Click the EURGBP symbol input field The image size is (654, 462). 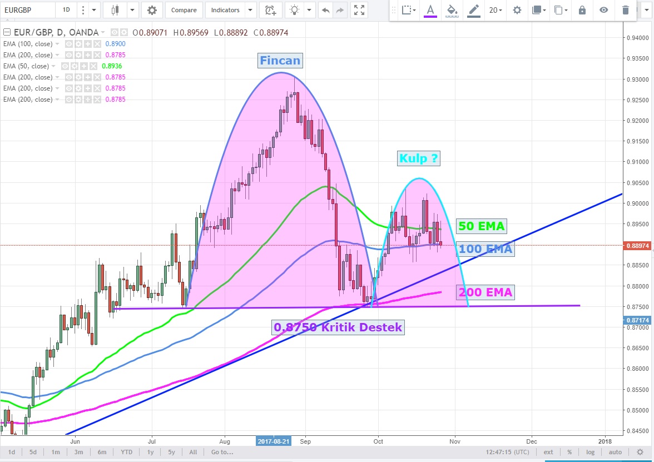point(28,10)
